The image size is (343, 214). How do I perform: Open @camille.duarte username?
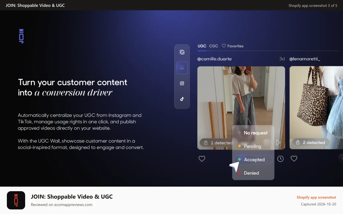214,59
